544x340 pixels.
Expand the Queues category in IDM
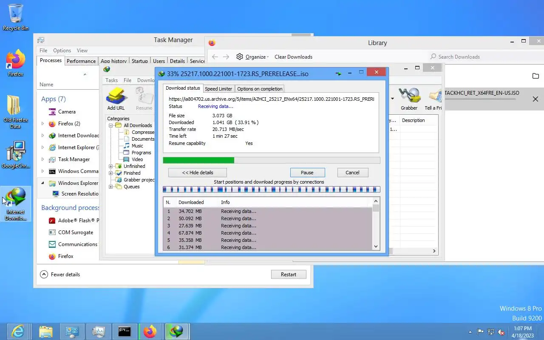[111, 187]
